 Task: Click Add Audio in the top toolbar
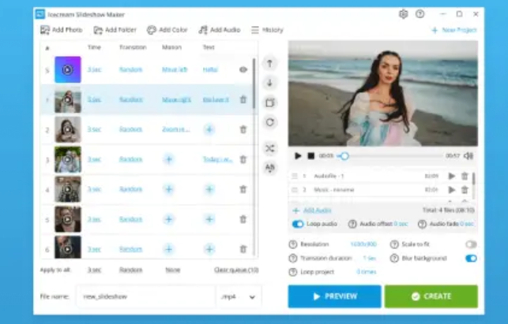pos(220,30)
